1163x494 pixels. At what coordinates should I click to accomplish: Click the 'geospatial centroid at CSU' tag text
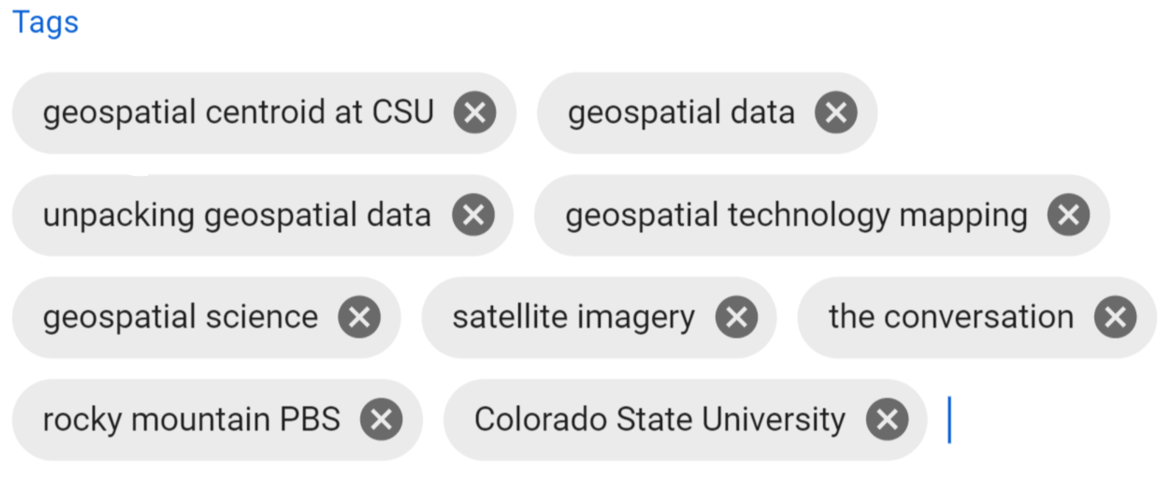(x=238, y=112)
